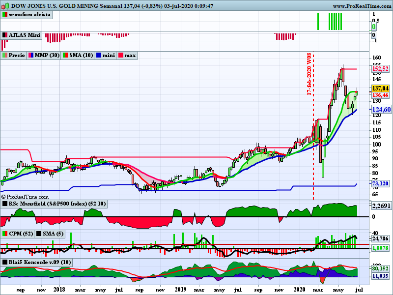Image resolution: width=393 pixels, height=295 pixels.
Task: Click the 24,786 CPM value label
Action: coord(380,238)
